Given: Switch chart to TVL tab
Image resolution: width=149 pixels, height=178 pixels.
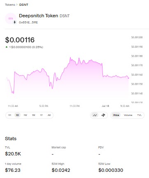Looking at the screenshot, I should tap(139, 115).
